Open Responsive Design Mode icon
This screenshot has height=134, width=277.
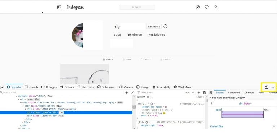[267, 87]
